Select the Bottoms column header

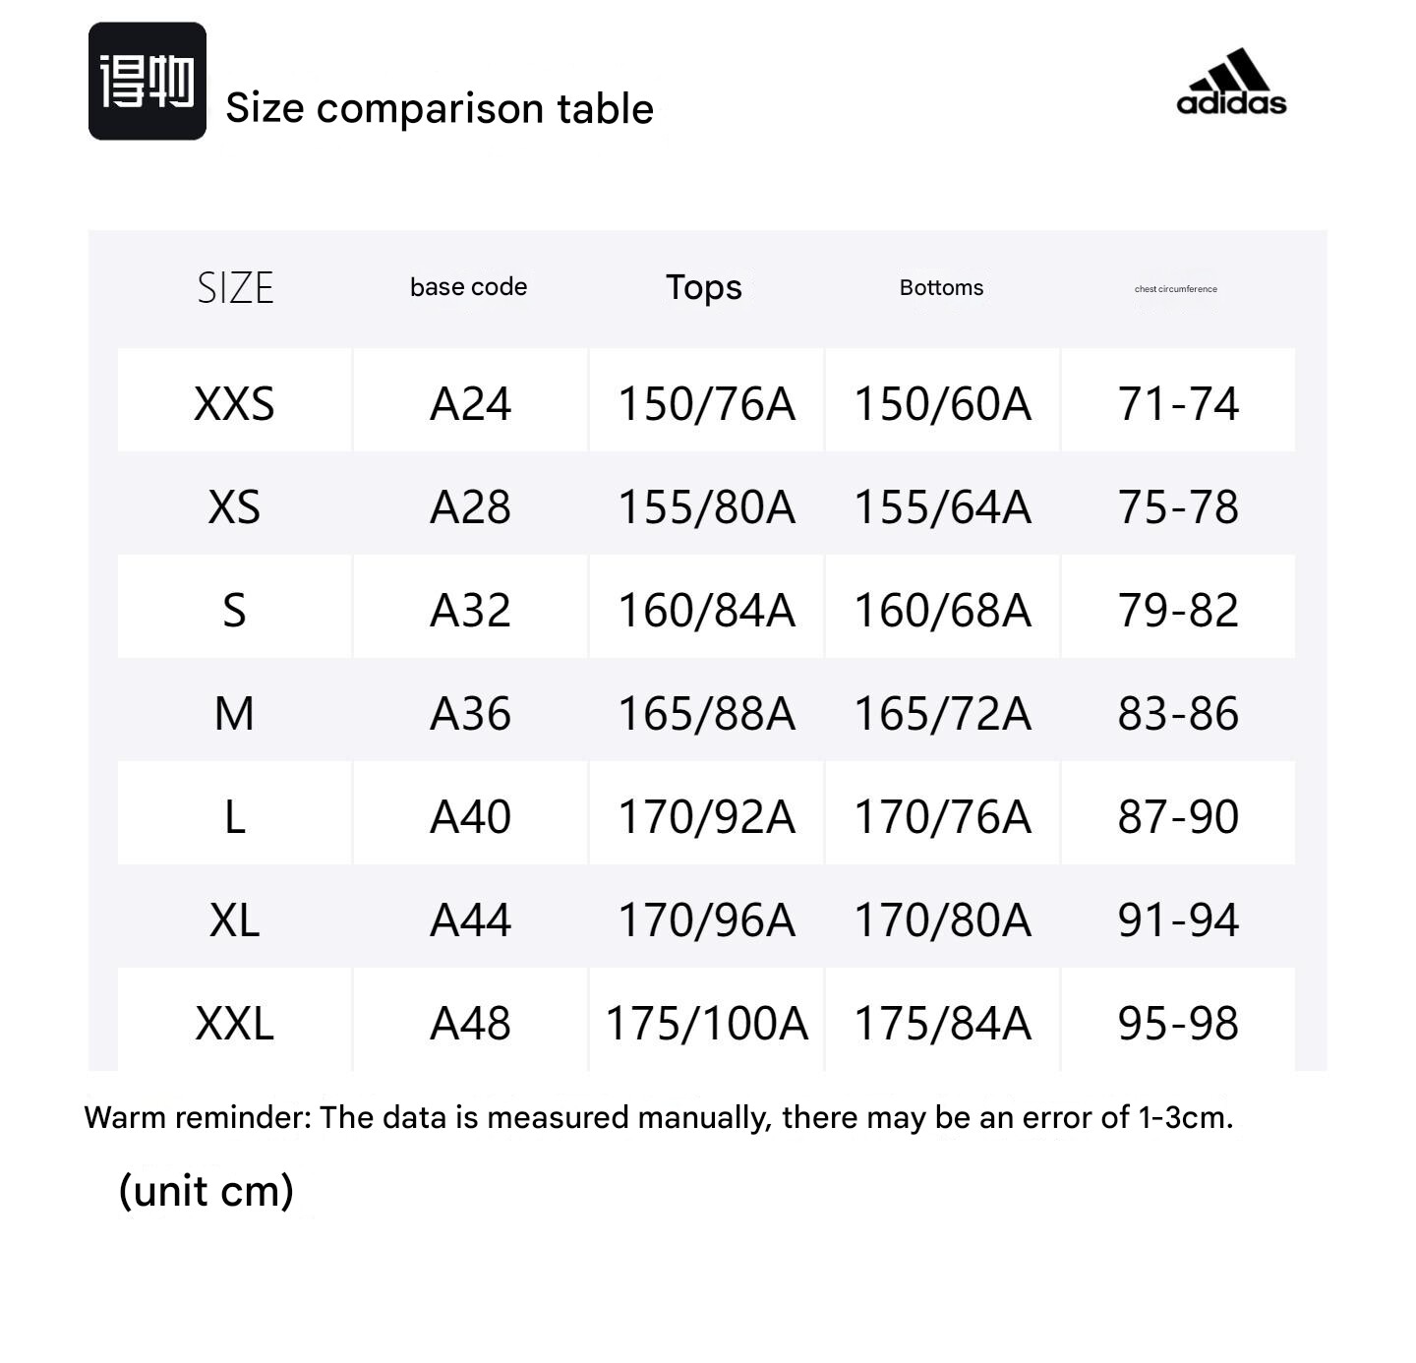(941, 288)
